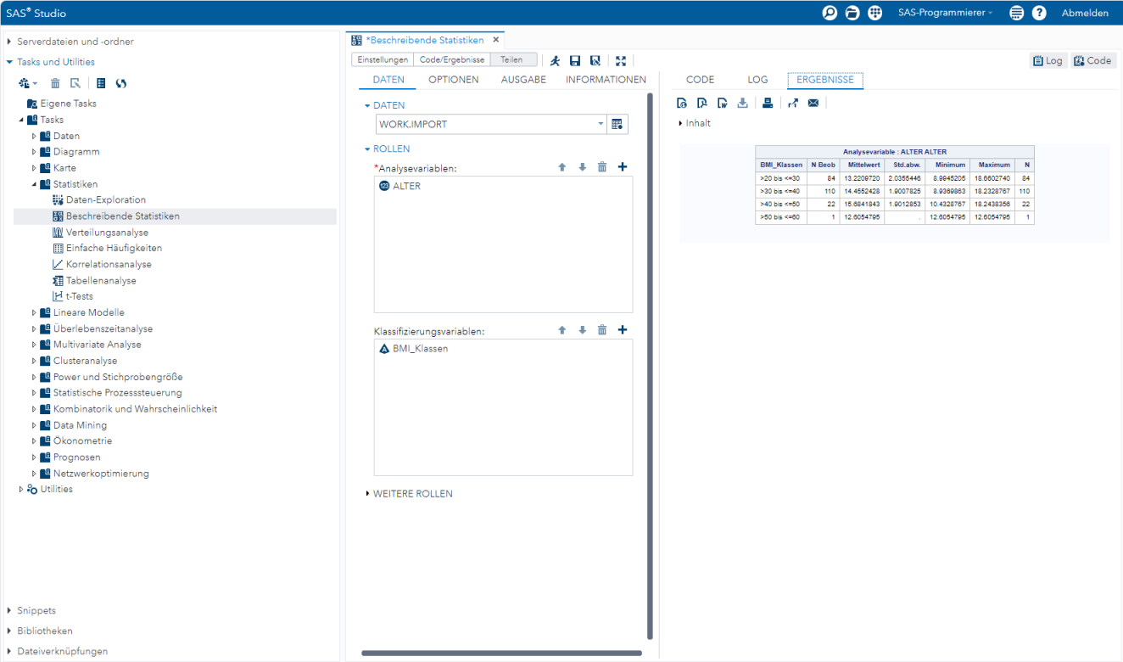Switch to the CODE tab
The height and width of the screenshot is (662, 1123).
[x=700, y=80]
